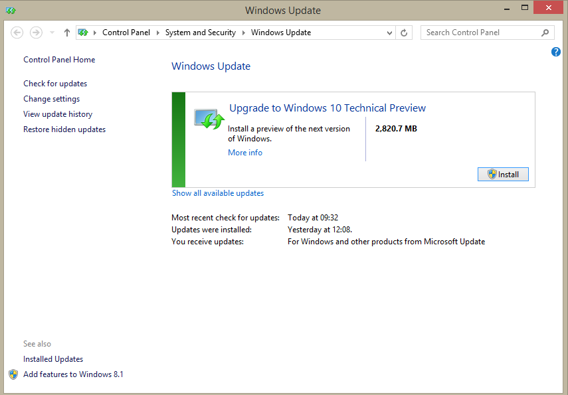Click Check for updates
The image size is (568, 395).
[55, 84]
